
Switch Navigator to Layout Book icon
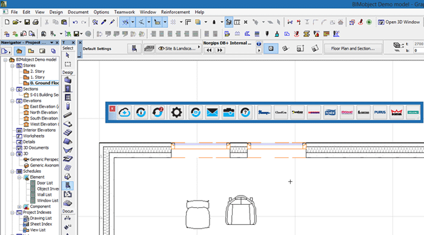[x=42, y=51]
